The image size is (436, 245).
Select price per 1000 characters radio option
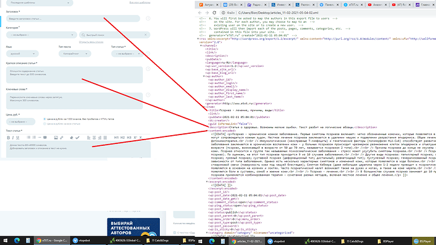tap(44, 119)
